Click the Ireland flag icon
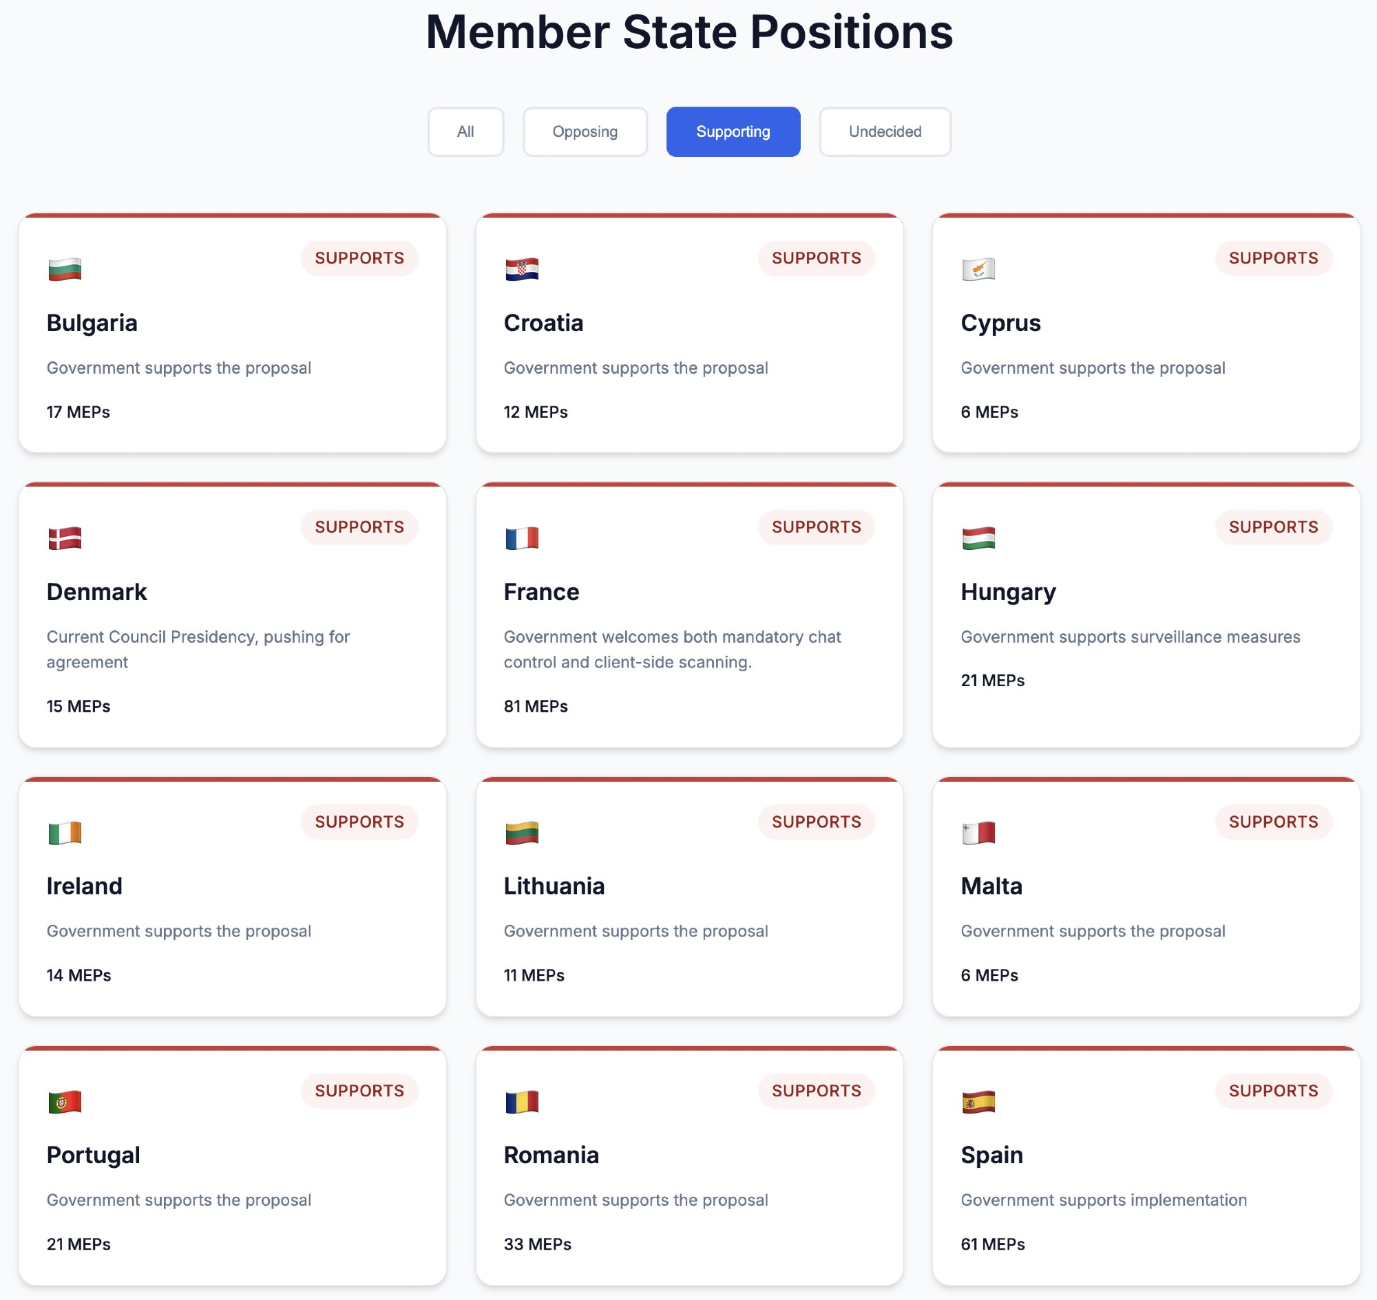 pyautogui.click(x=65, y=832)
